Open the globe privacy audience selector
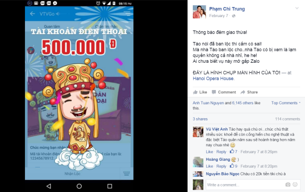The height and width of the screenshot is (192, 305). (x=233, y=16)
